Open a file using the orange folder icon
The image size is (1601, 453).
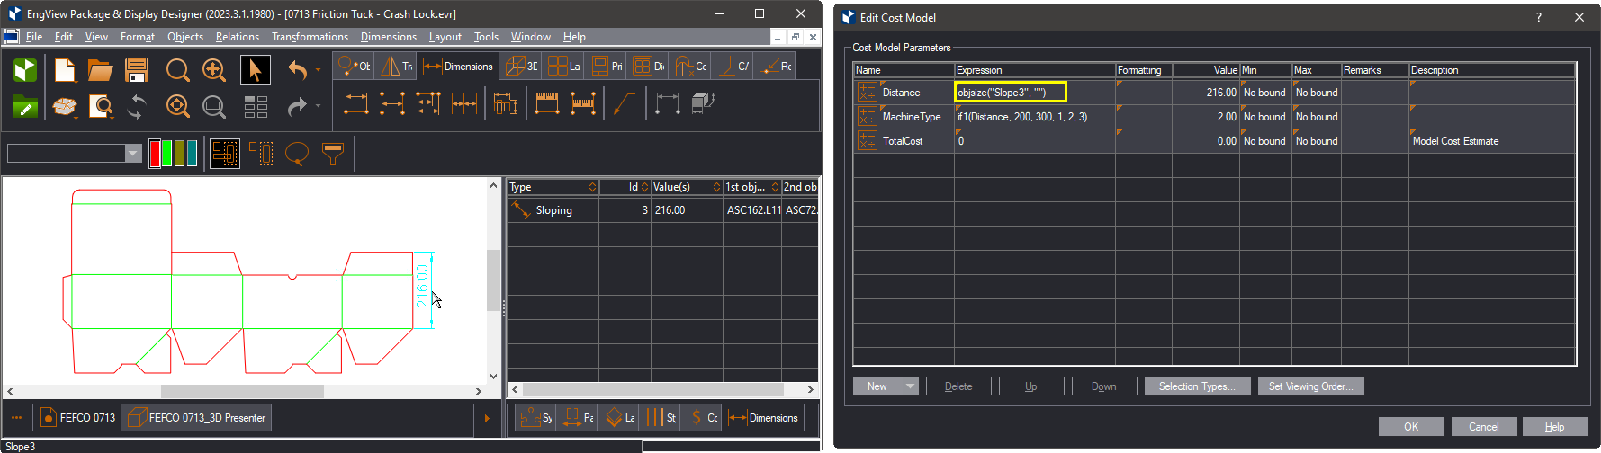coord(100,70)
